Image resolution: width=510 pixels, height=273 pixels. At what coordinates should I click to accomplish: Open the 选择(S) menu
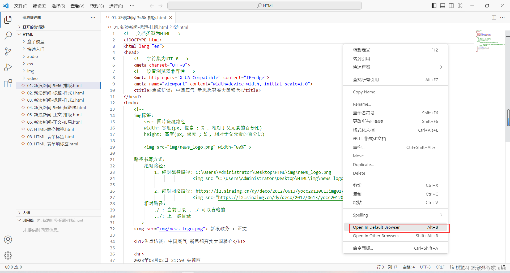58,6
